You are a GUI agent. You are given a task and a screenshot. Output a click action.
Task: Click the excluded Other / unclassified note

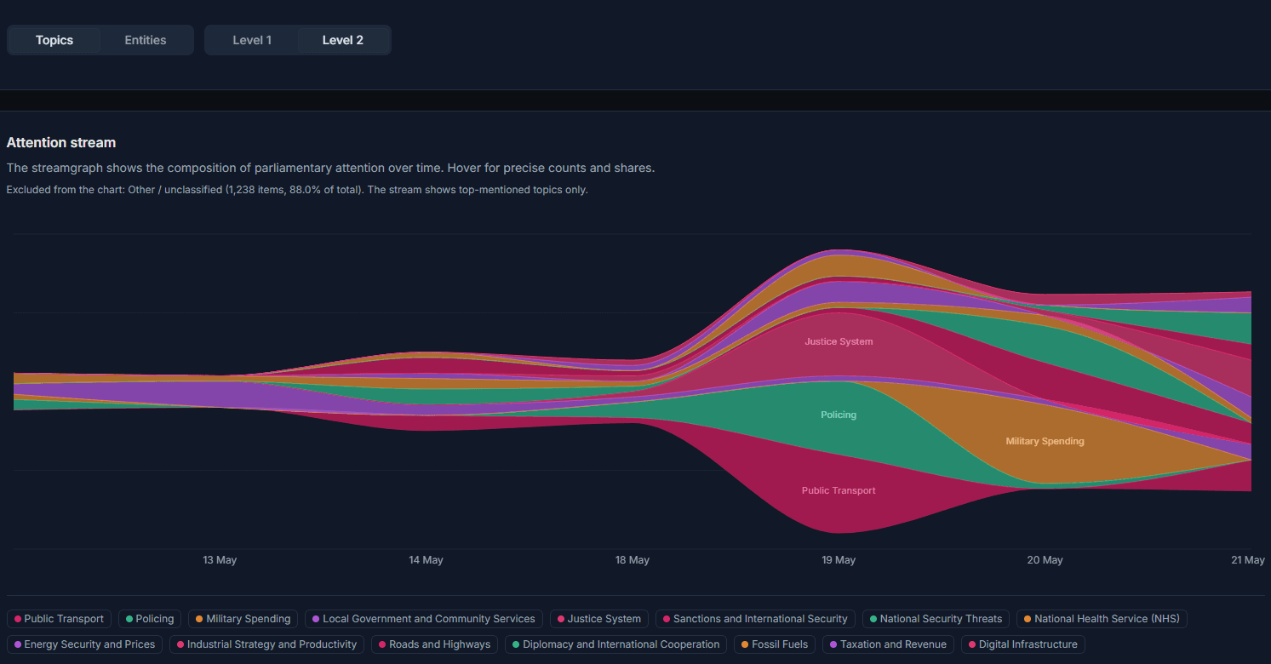(x=297, y=190)
